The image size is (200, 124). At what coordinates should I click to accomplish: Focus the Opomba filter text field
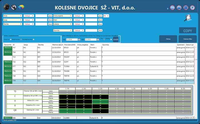pyautogui.click(x=91, y=30)
